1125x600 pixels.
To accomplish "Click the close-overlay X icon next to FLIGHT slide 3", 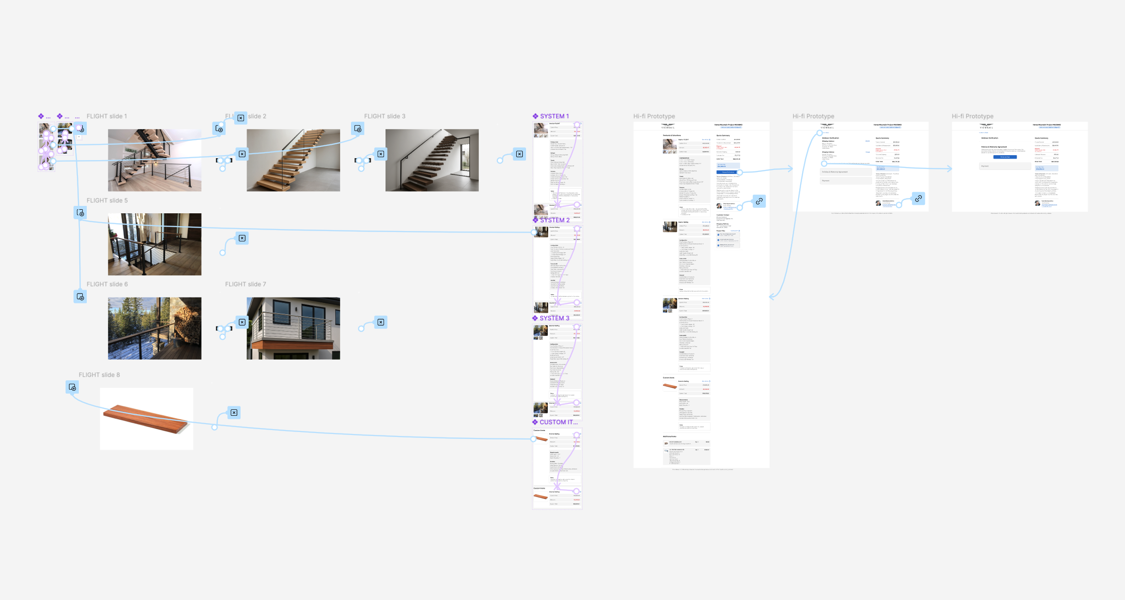I will tap(380, 154).
